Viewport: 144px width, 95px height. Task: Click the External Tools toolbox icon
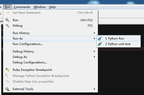7,89
